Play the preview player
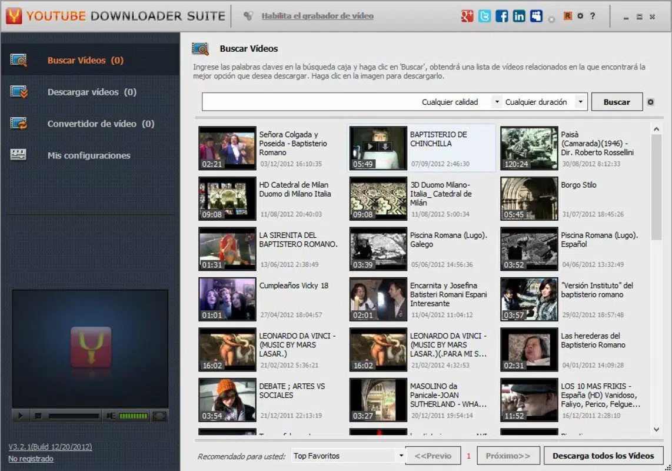The width and height of the screenshot is (672, 471). 20,416
